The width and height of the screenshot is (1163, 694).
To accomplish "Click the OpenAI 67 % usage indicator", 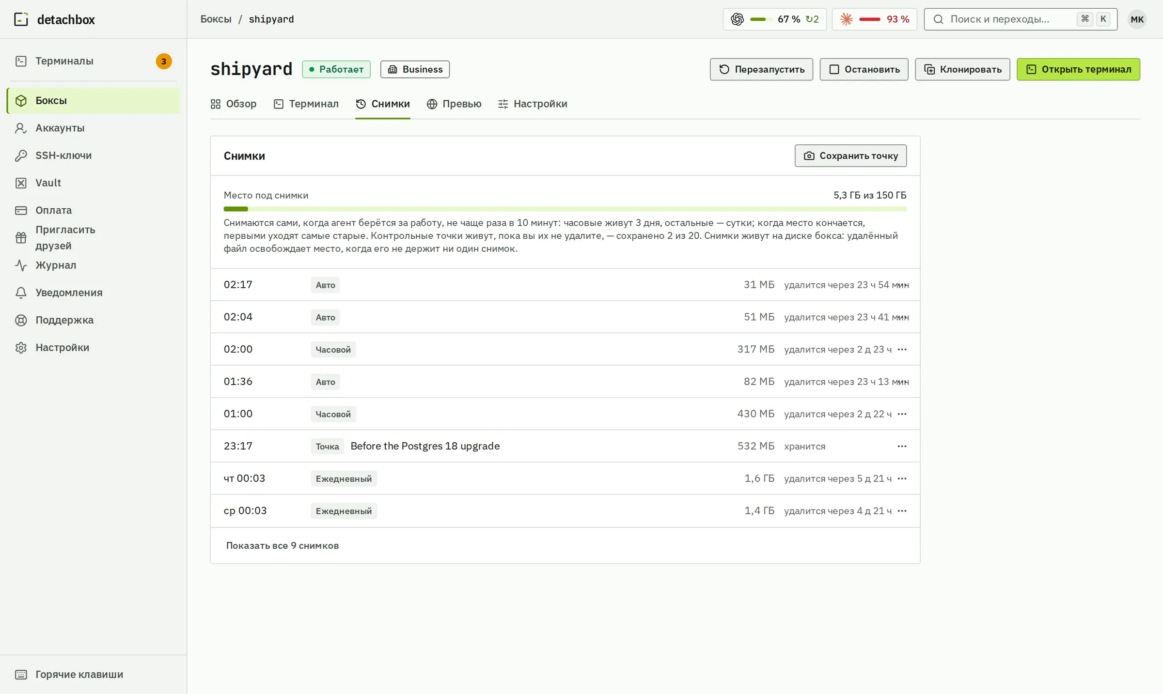I will point(774,19).
